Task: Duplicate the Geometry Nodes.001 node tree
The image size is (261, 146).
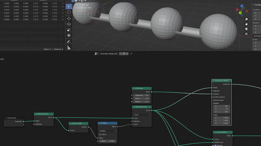Action: pyautogui.click(x=124, y=54)
